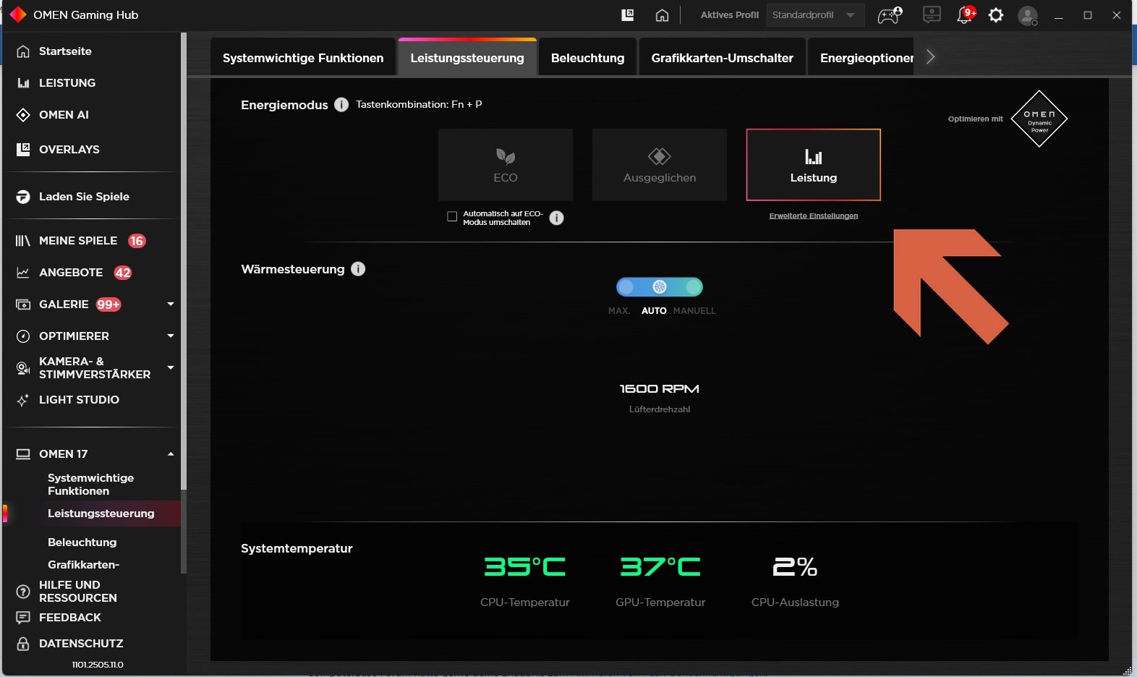Click the Wärmesteuerung info icon

point(358,269)
